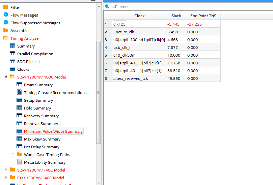Click the Summary table icon
The width and height of the screenshot is (273, 185).
(x=12, y=46)
